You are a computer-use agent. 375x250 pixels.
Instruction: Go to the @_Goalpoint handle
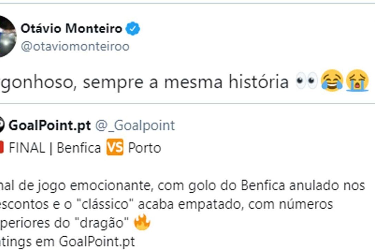click(135, 125)
